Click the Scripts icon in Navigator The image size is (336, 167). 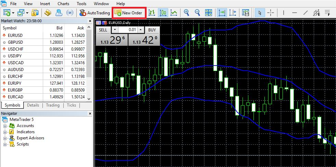click(x=12, y=144)
